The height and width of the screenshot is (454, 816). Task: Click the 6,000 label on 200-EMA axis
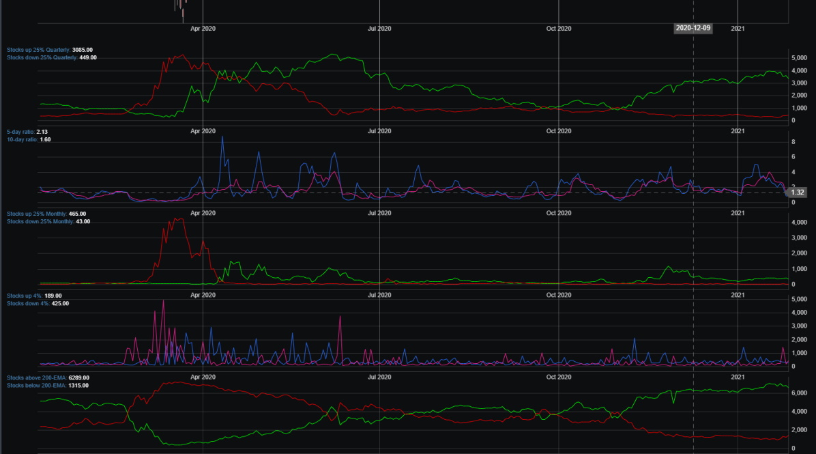[800, 393]
